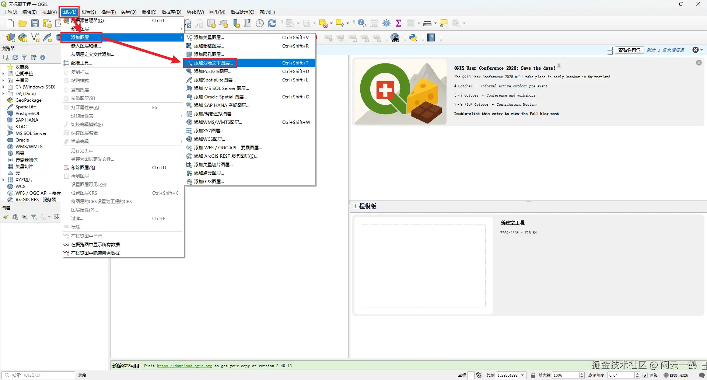The width and height of the screenshot is (707, 380).
Task: Open the 图层(L) menu
Action: (x=69, y=12)
